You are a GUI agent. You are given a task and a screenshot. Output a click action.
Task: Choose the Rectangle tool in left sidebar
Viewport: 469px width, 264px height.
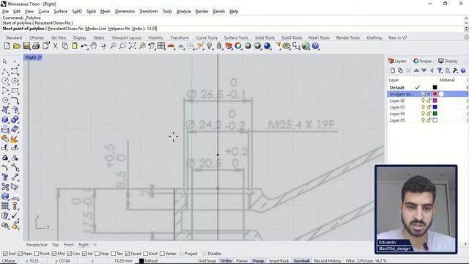click(x=15, y=90)
